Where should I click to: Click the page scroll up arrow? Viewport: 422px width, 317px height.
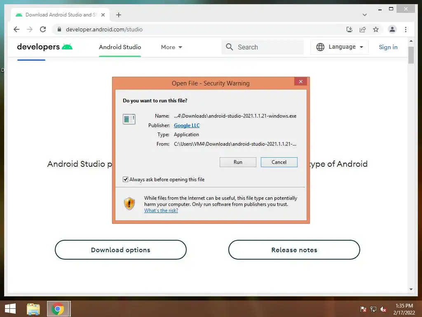pos(411,41)
